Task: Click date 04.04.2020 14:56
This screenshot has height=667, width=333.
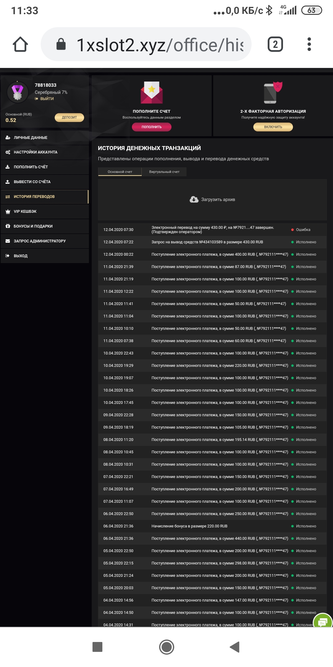Action: (x=118, y=600)
